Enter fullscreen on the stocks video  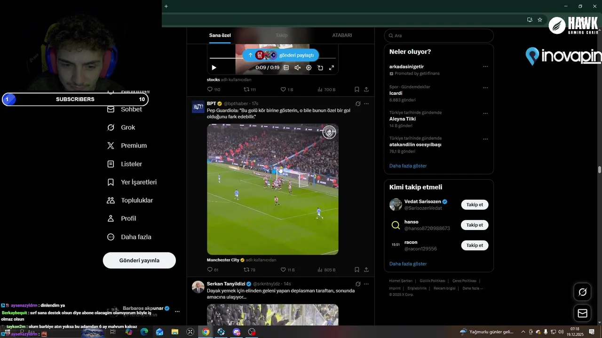[332, 68]
